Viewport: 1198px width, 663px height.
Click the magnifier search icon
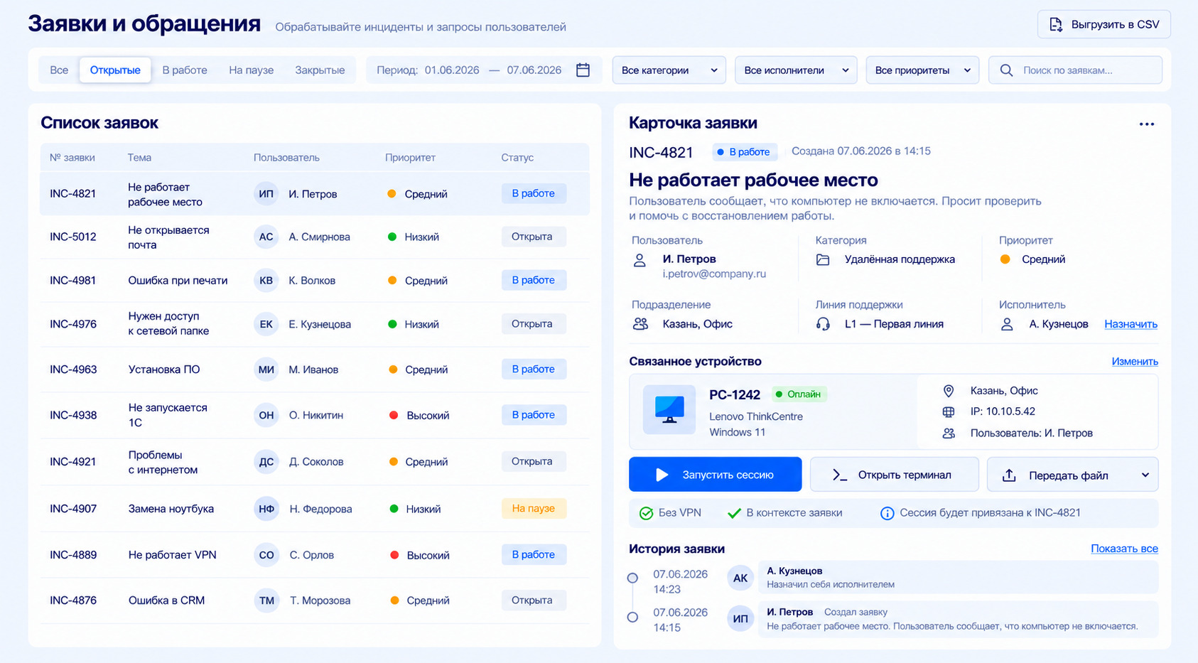(1006, 70)
